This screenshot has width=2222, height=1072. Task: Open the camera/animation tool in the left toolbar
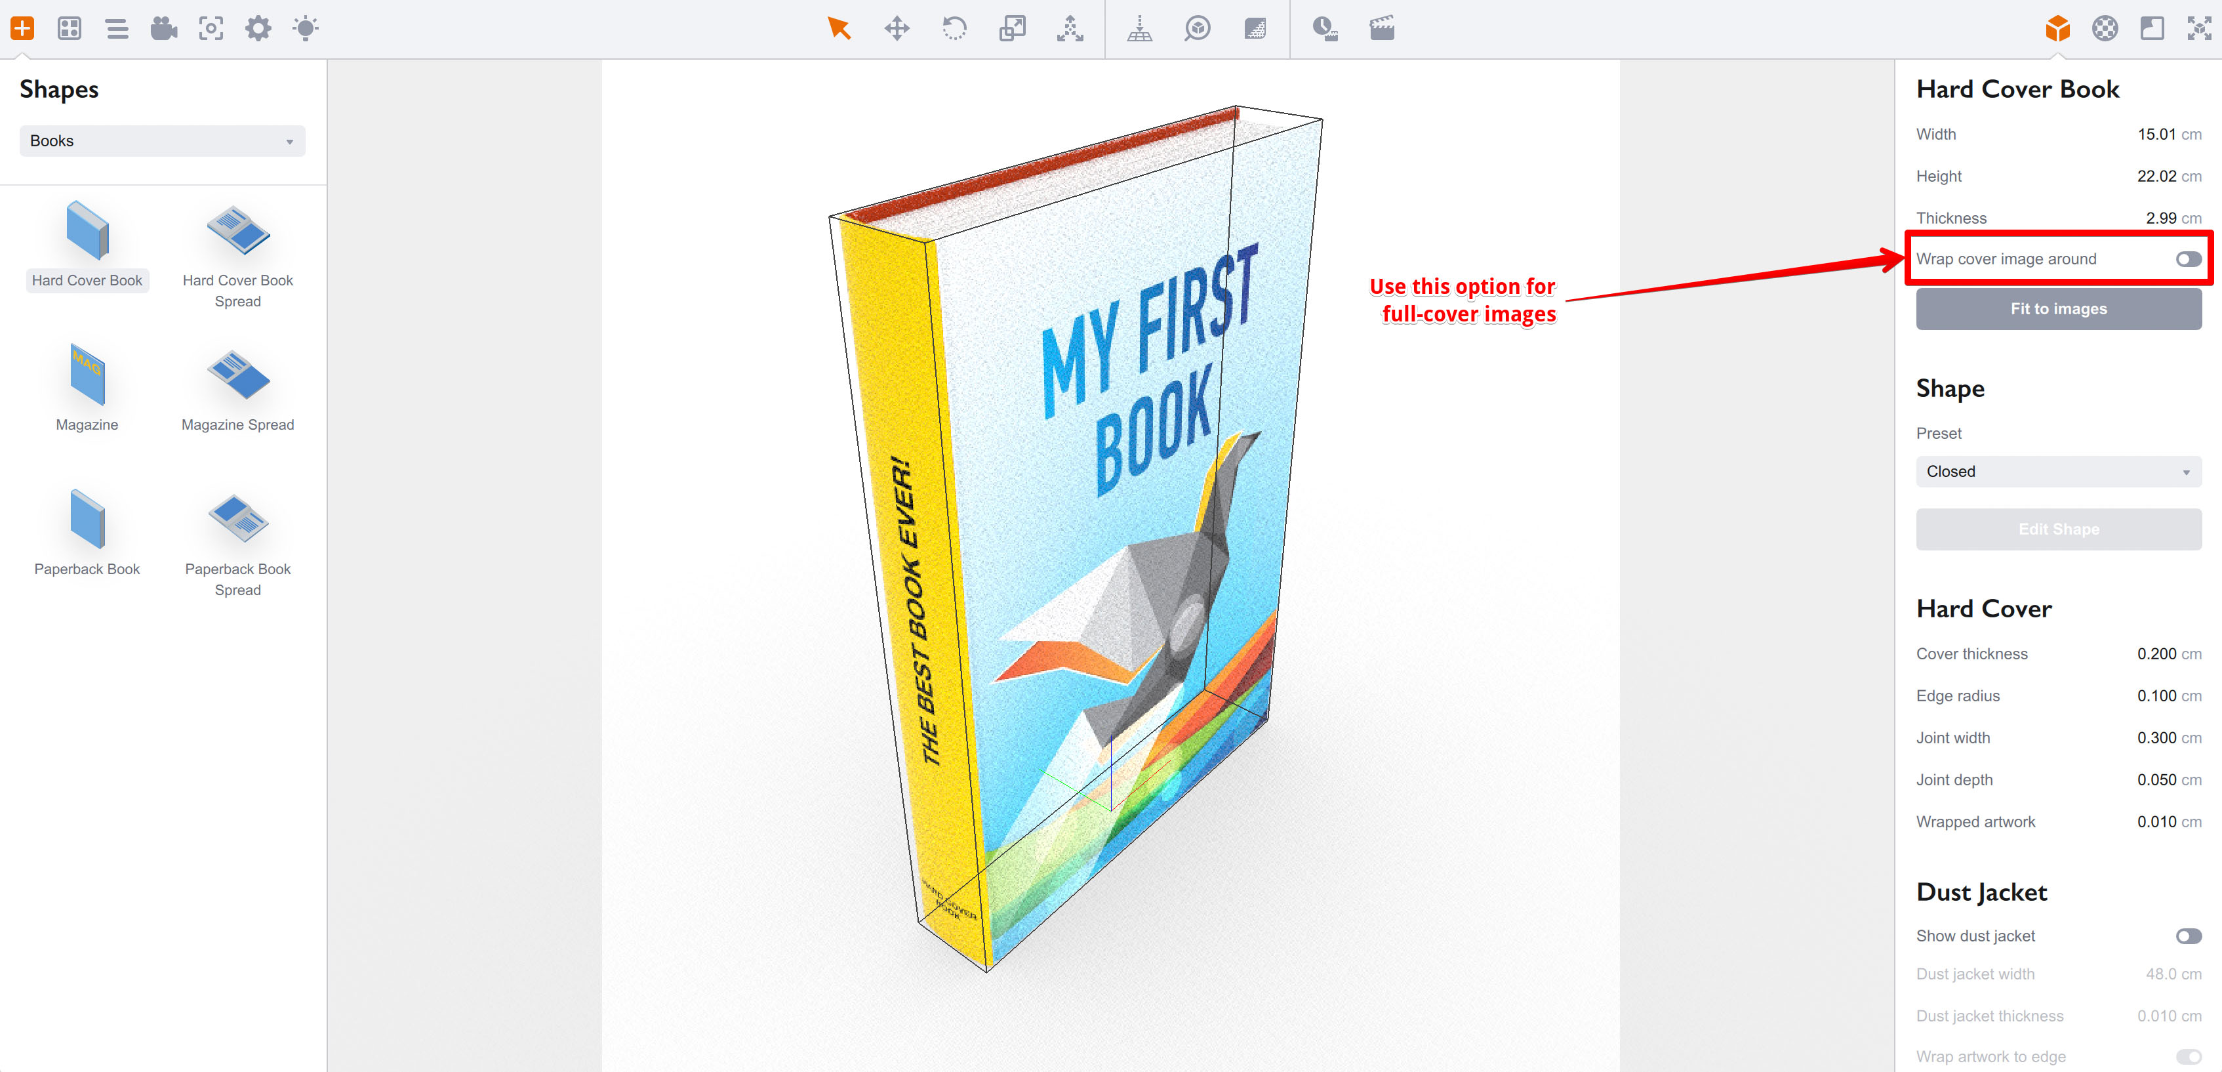coord(164,28)
